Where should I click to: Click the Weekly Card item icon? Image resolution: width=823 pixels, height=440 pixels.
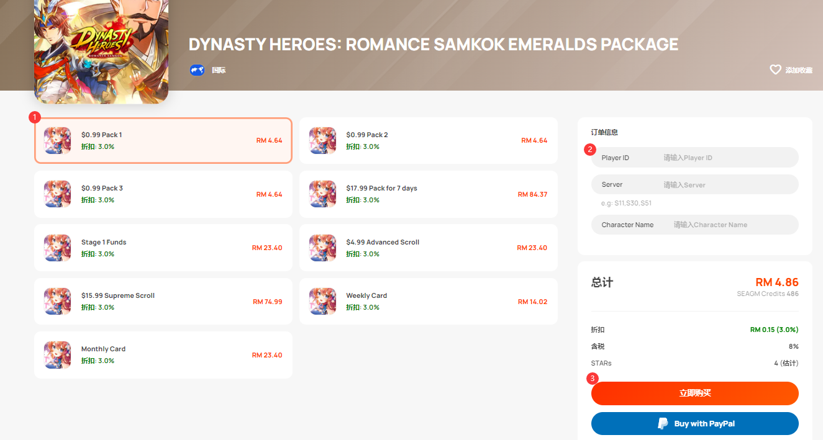click(x=322, y=302)
